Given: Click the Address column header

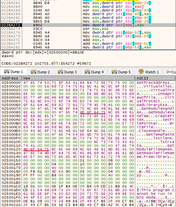Looking at the screenshot, I should (x=11, y=78).
